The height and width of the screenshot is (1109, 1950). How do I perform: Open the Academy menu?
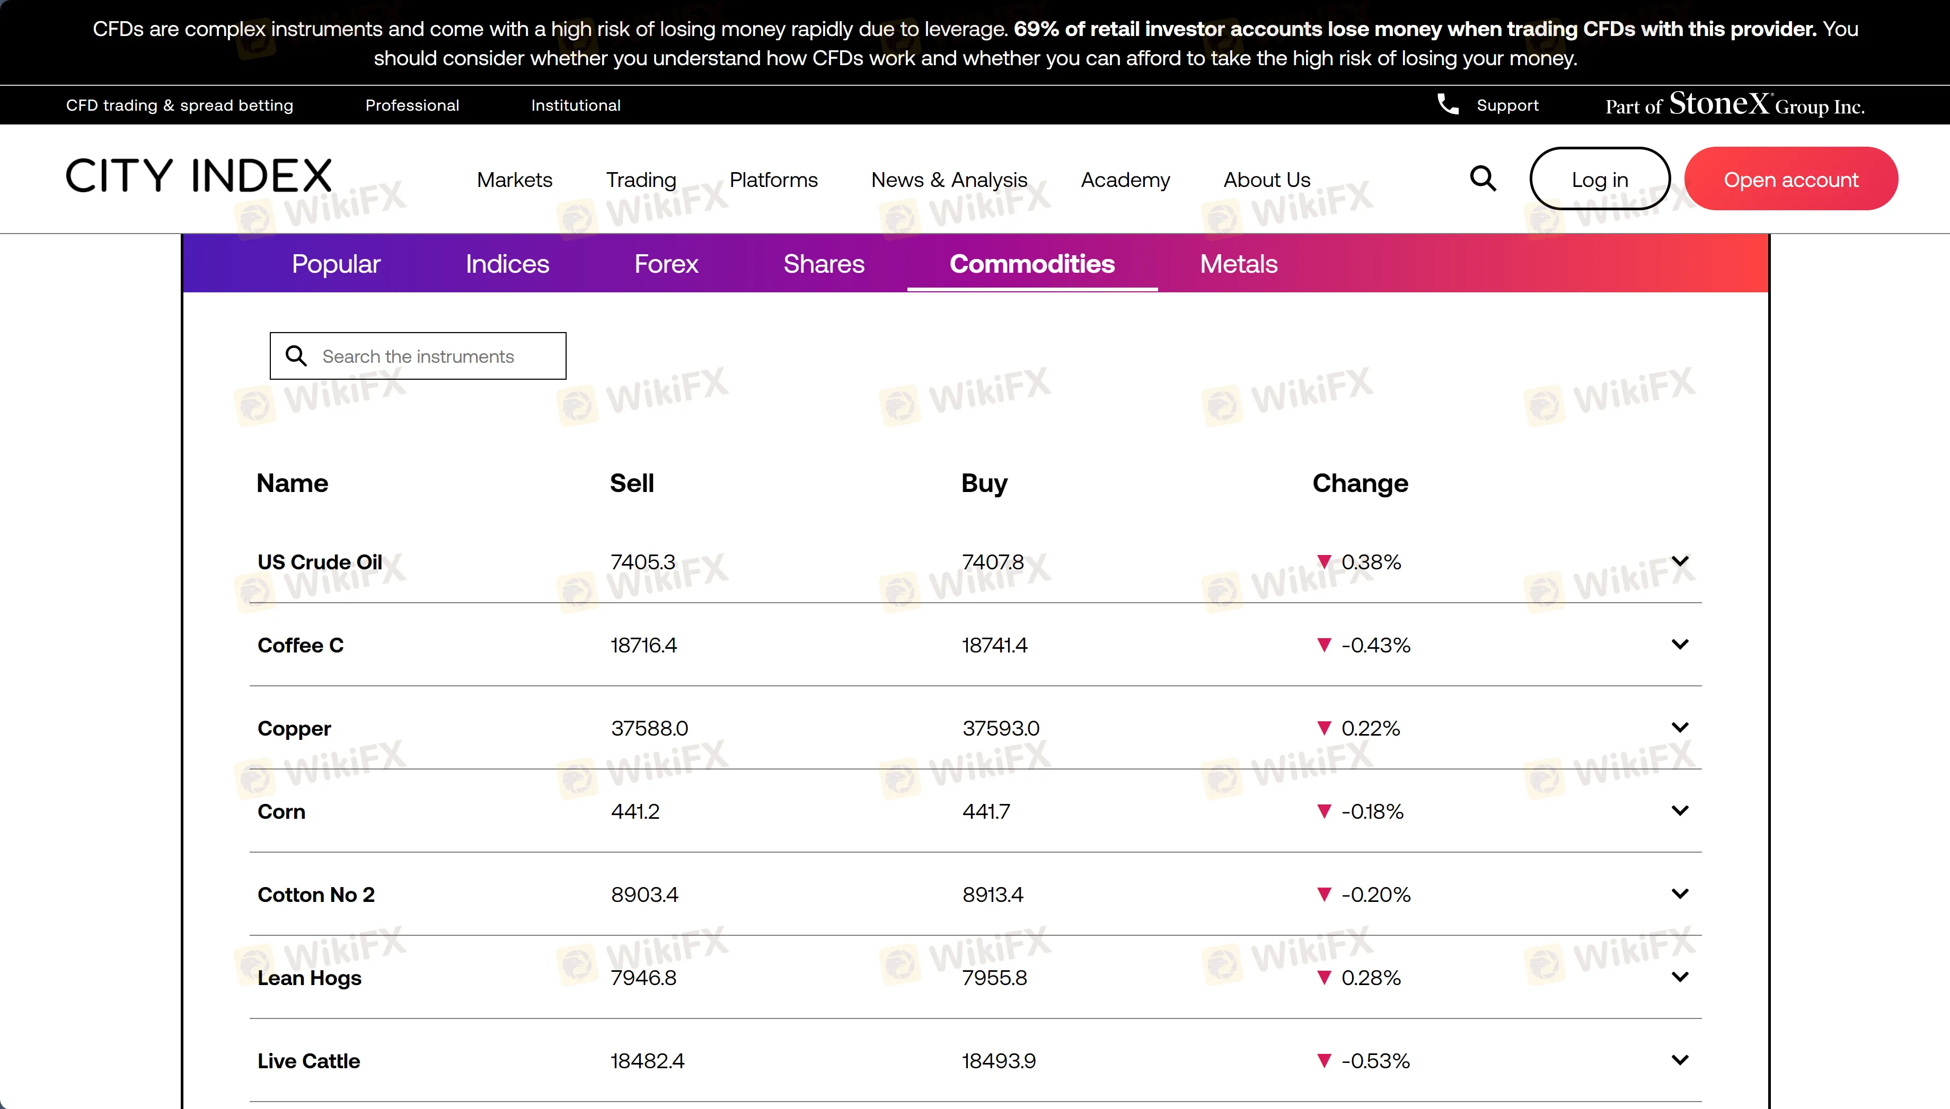1125,180
